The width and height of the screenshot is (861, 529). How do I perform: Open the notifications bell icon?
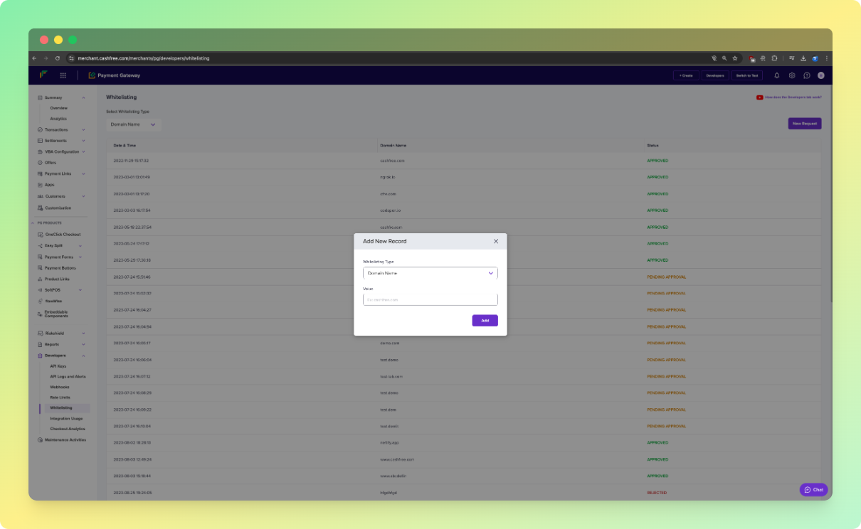coord(777,75)
